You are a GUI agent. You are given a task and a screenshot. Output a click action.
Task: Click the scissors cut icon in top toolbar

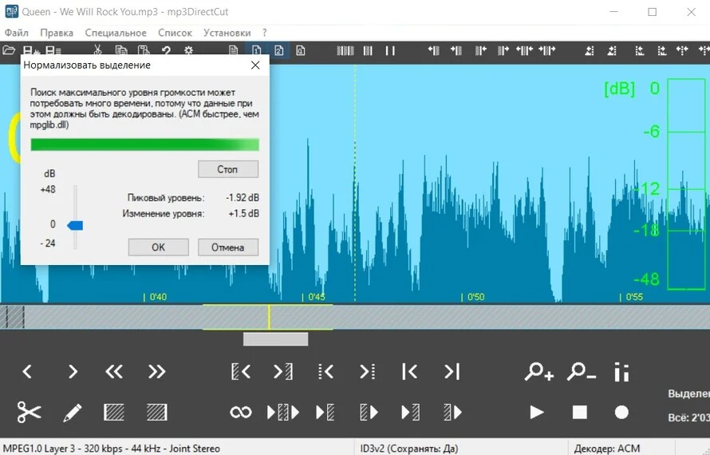(97, 50)
